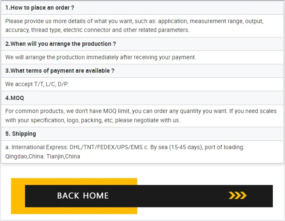The width and height of the screenshot is (285, 221).
Task: Expand 'When will you arrange the production' heading
Action: [60, 44]
